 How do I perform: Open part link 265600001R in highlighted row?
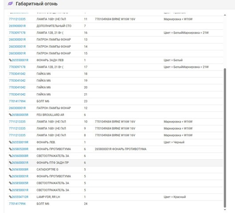click(x=20, y=163)
